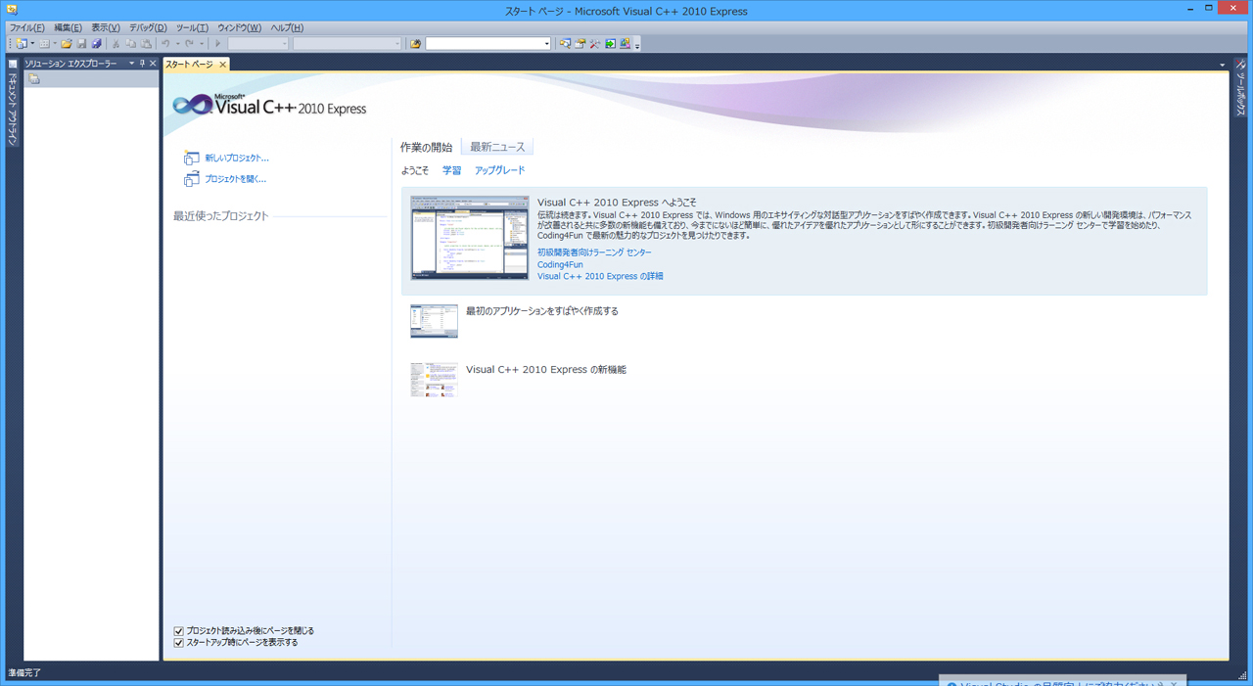Close the スタート ページ tab
This screenshot has width=1253, height=686.
(222, 65)
